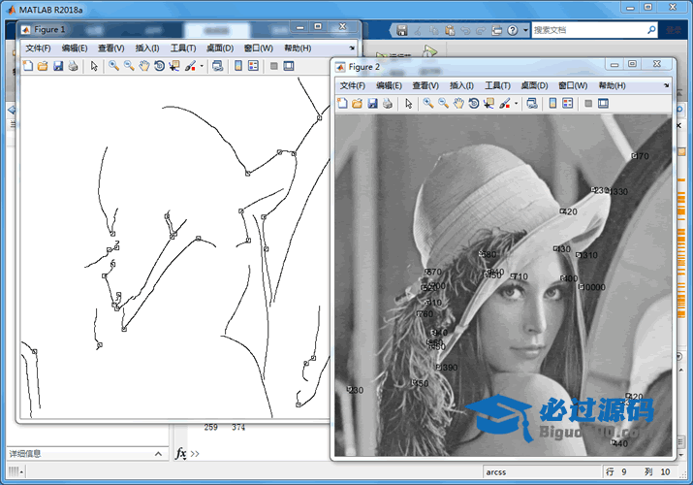Open 查看(V) menu in Figure 1
This screenshot has height=485, width=693.
[110, 48]
